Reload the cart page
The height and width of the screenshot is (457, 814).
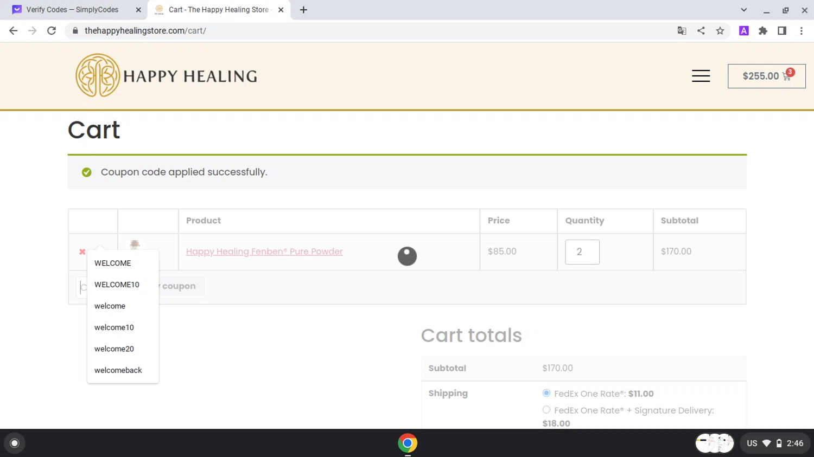[52, 31]
